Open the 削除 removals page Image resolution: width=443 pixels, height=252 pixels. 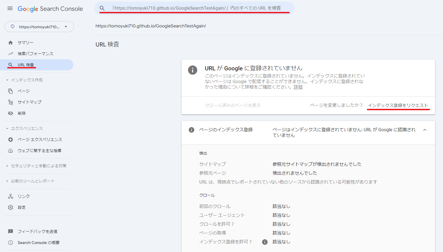pyautogui.click(x=37, y=113)
